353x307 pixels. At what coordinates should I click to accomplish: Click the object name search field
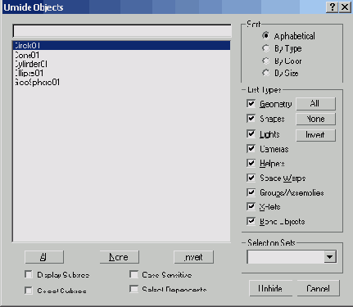pos(122,31)
